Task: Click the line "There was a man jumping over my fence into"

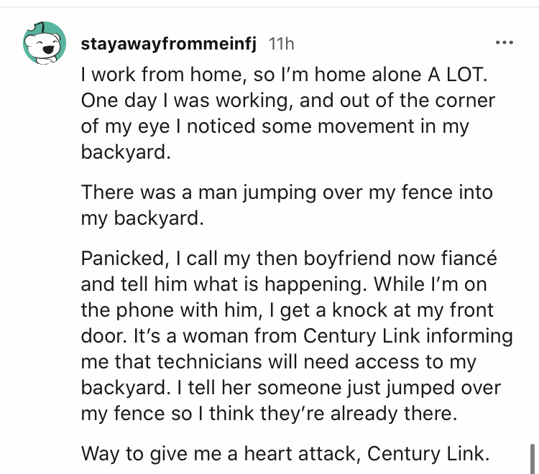Action: pyautogui.click(x=287, y=192)
